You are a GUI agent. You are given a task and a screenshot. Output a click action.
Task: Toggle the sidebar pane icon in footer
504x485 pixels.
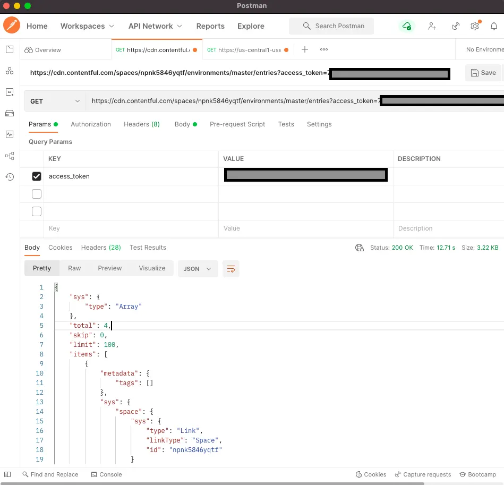7,474
